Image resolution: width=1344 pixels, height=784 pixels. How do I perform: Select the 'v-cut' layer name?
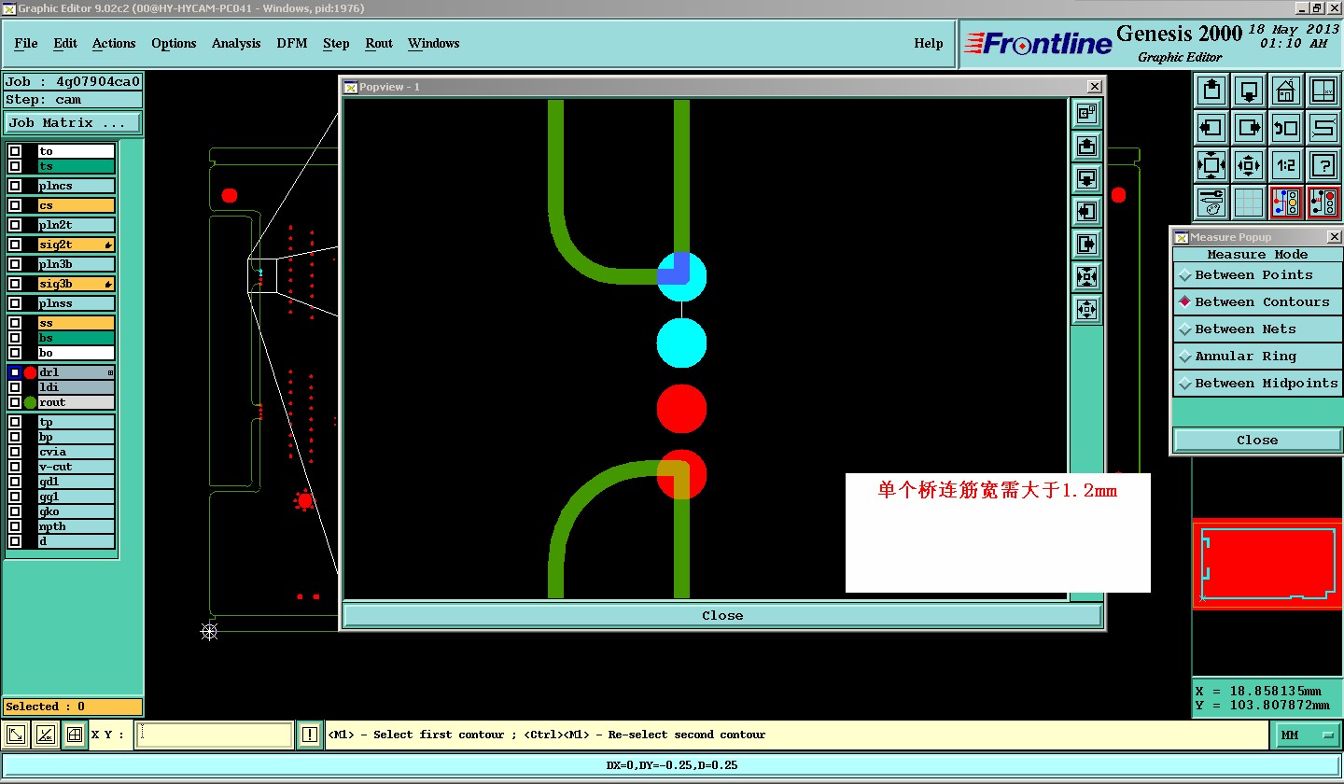(x=77, y=467)
